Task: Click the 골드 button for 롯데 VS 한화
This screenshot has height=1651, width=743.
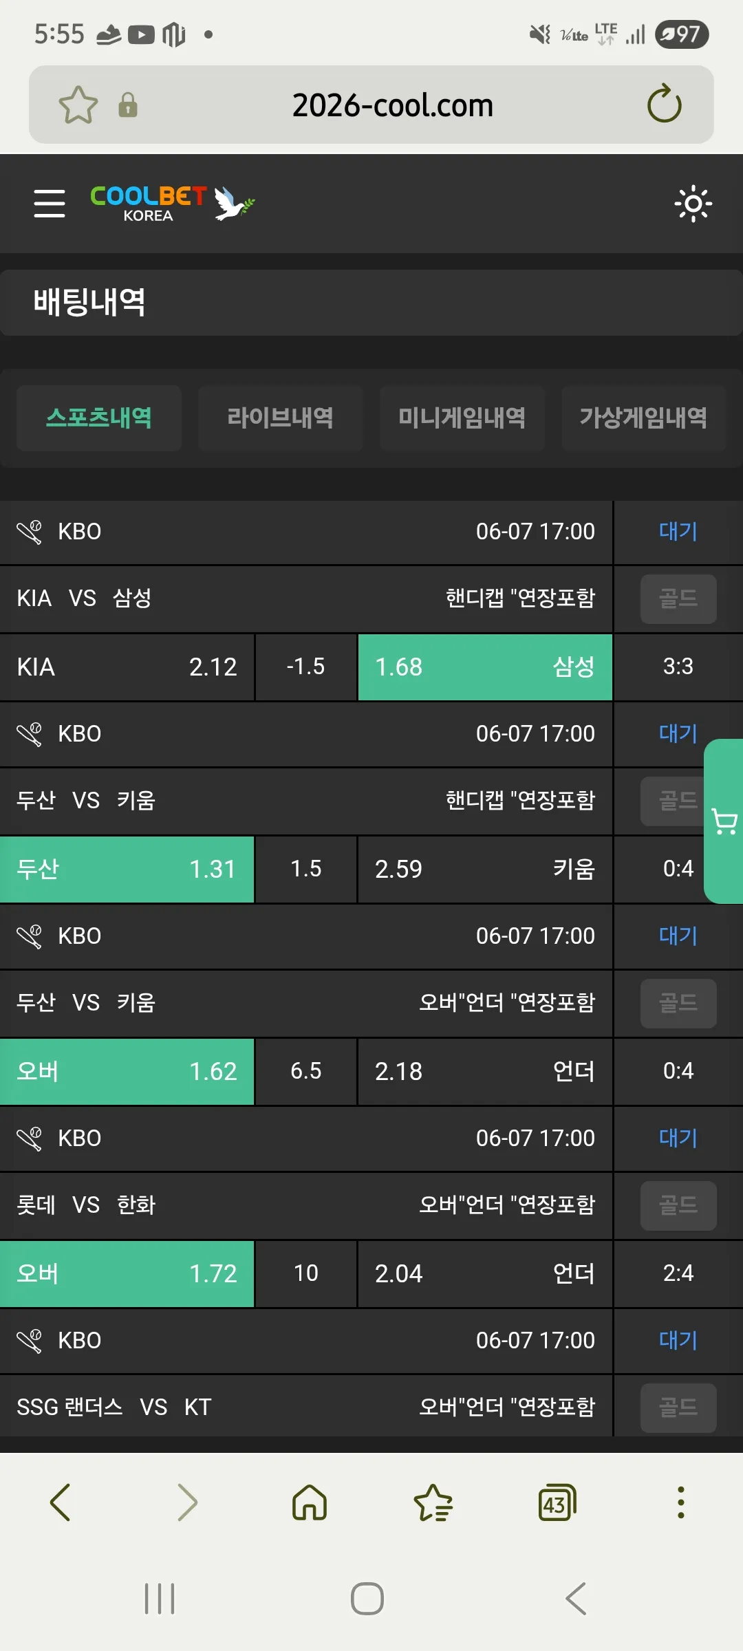Action: pos(678,1205)
